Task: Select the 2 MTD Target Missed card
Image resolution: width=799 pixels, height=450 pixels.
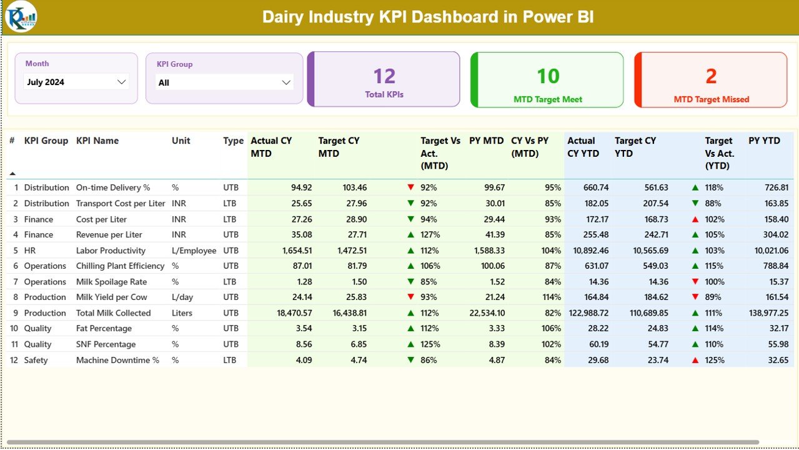Action: pyautogui.click(x=710, y=79)
